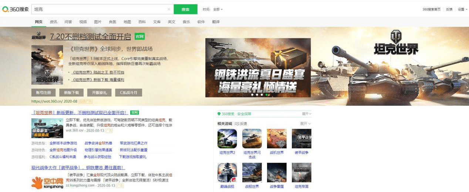
Task: Switch to the 图片 tab
Action: [x=98, y=22]
